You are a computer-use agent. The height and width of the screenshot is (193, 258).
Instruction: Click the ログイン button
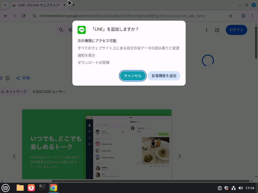pos(236,30)
